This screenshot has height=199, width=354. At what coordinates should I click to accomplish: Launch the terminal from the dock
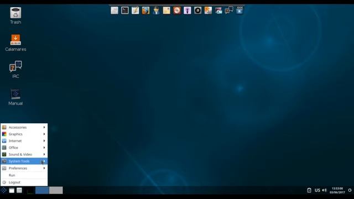[125, 11]
